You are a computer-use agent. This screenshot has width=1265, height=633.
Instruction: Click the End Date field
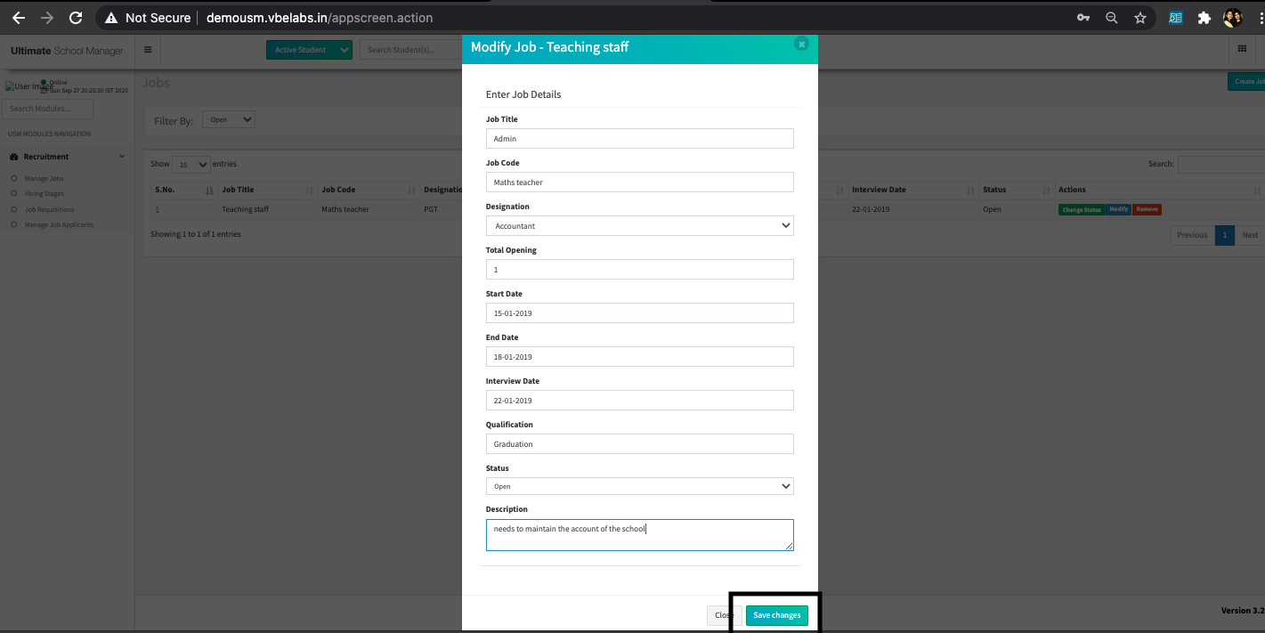click(x=639, y=357)
